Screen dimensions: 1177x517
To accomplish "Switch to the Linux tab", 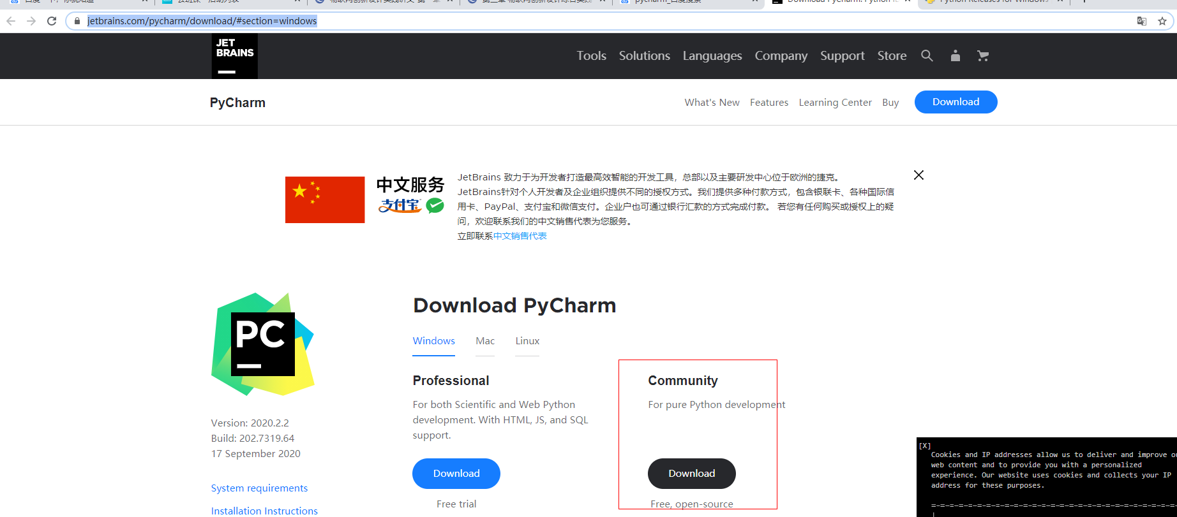I will tap(527, 341).
